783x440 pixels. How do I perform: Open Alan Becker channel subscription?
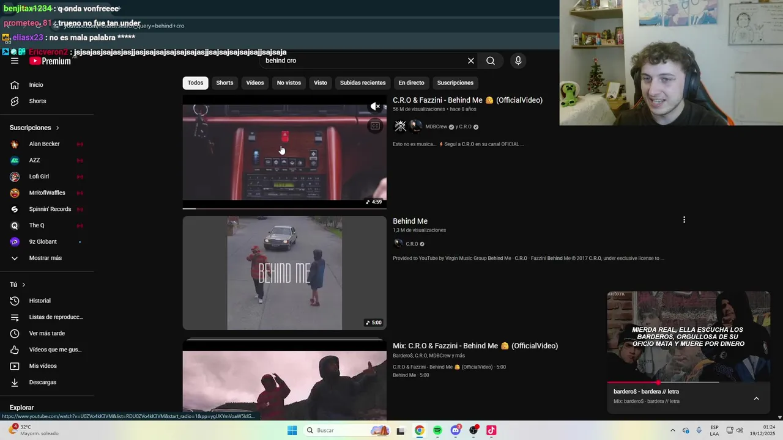pyautogui.click(x=47, y=144)
